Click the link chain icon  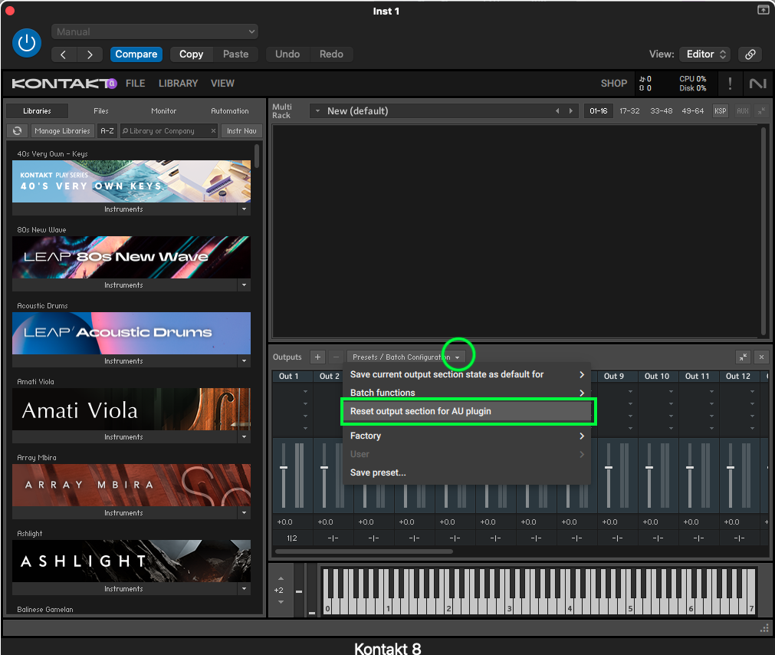(x=750, y=54)
